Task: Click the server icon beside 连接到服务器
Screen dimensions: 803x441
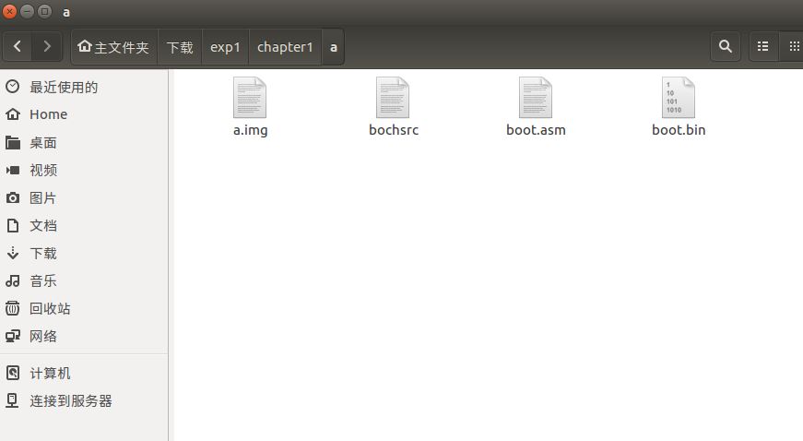Action: coord(13,400)
